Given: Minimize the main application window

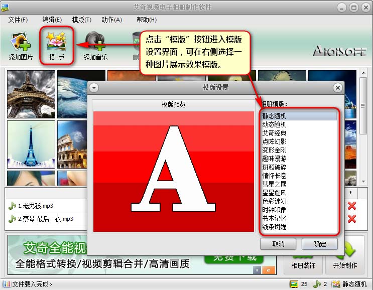Looking at the screenshot, I should tap(342, 8).
